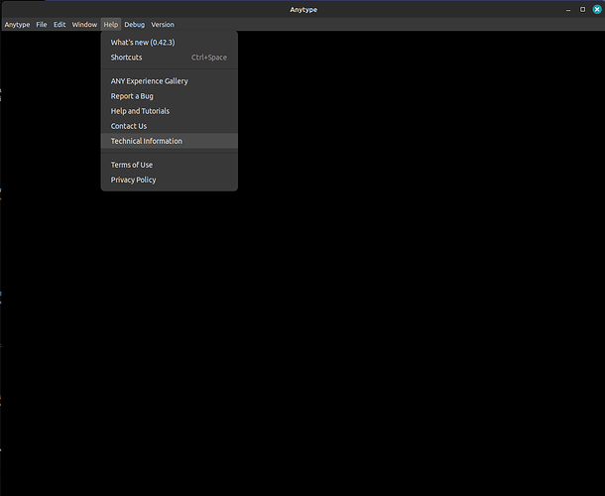Open the Anytype menu
This screenshot has height=496, width=605.
pos(17,25)
